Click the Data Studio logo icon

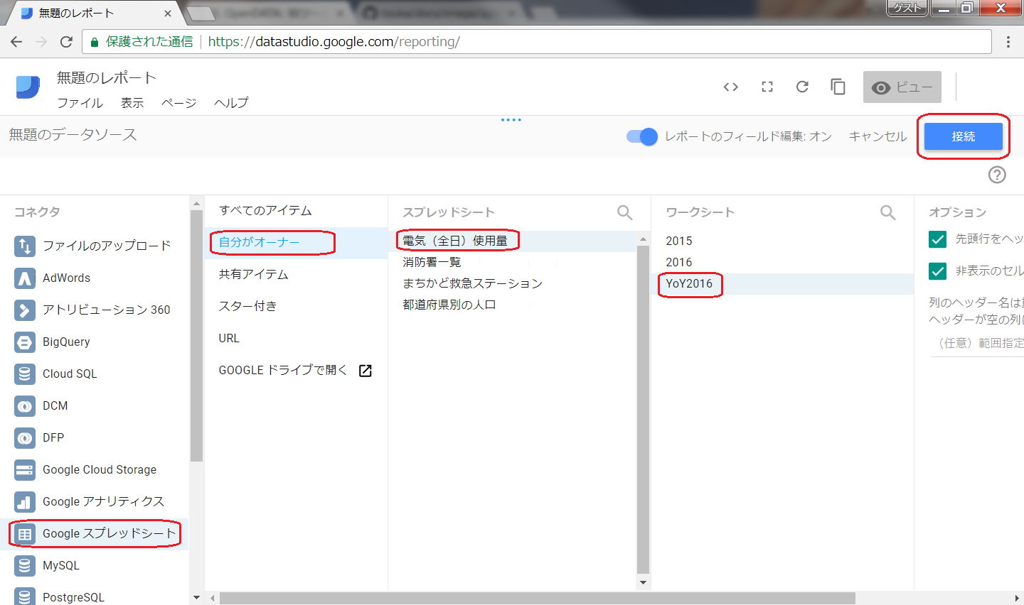pyautogui.click(x=28, y=87)
